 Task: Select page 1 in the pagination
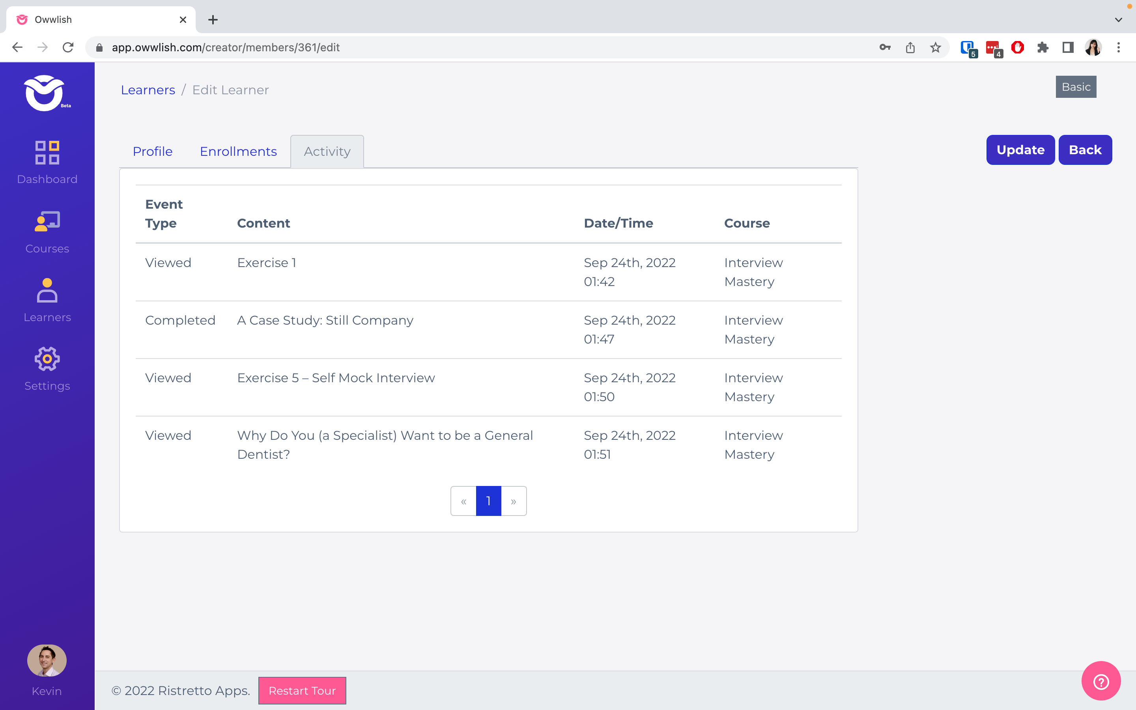(488, 501)
